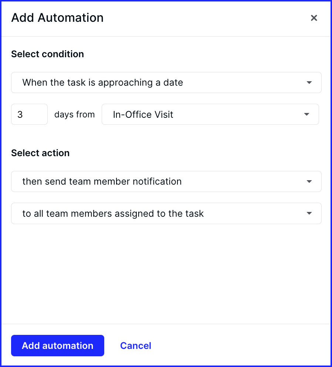Image resolution: width=332 pixels, height=367 pixels.
Task: Click blank dialog area beneath the recipient dropdown
Action: (x=166, y=274)
